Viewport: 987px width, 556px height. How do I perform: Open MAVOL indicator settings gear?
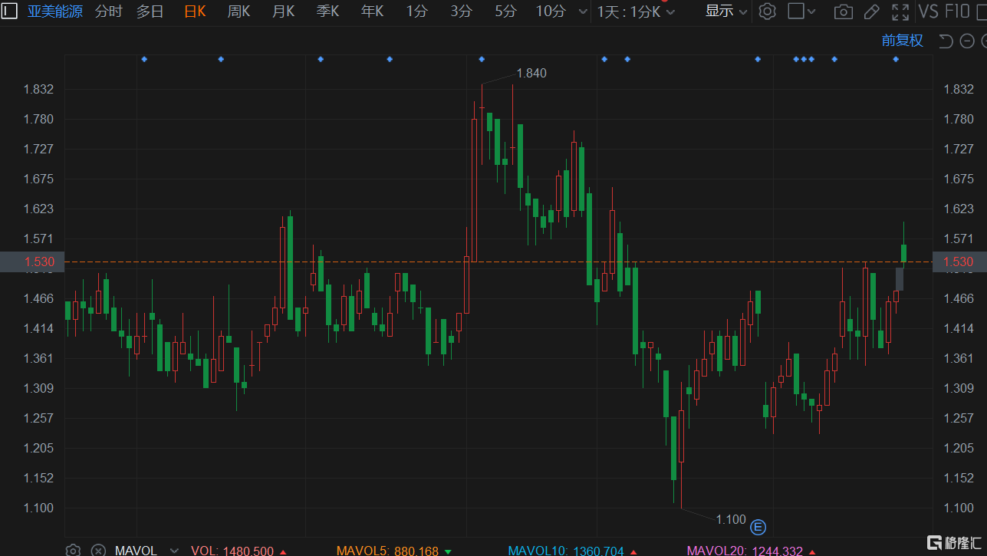[73, 550]
